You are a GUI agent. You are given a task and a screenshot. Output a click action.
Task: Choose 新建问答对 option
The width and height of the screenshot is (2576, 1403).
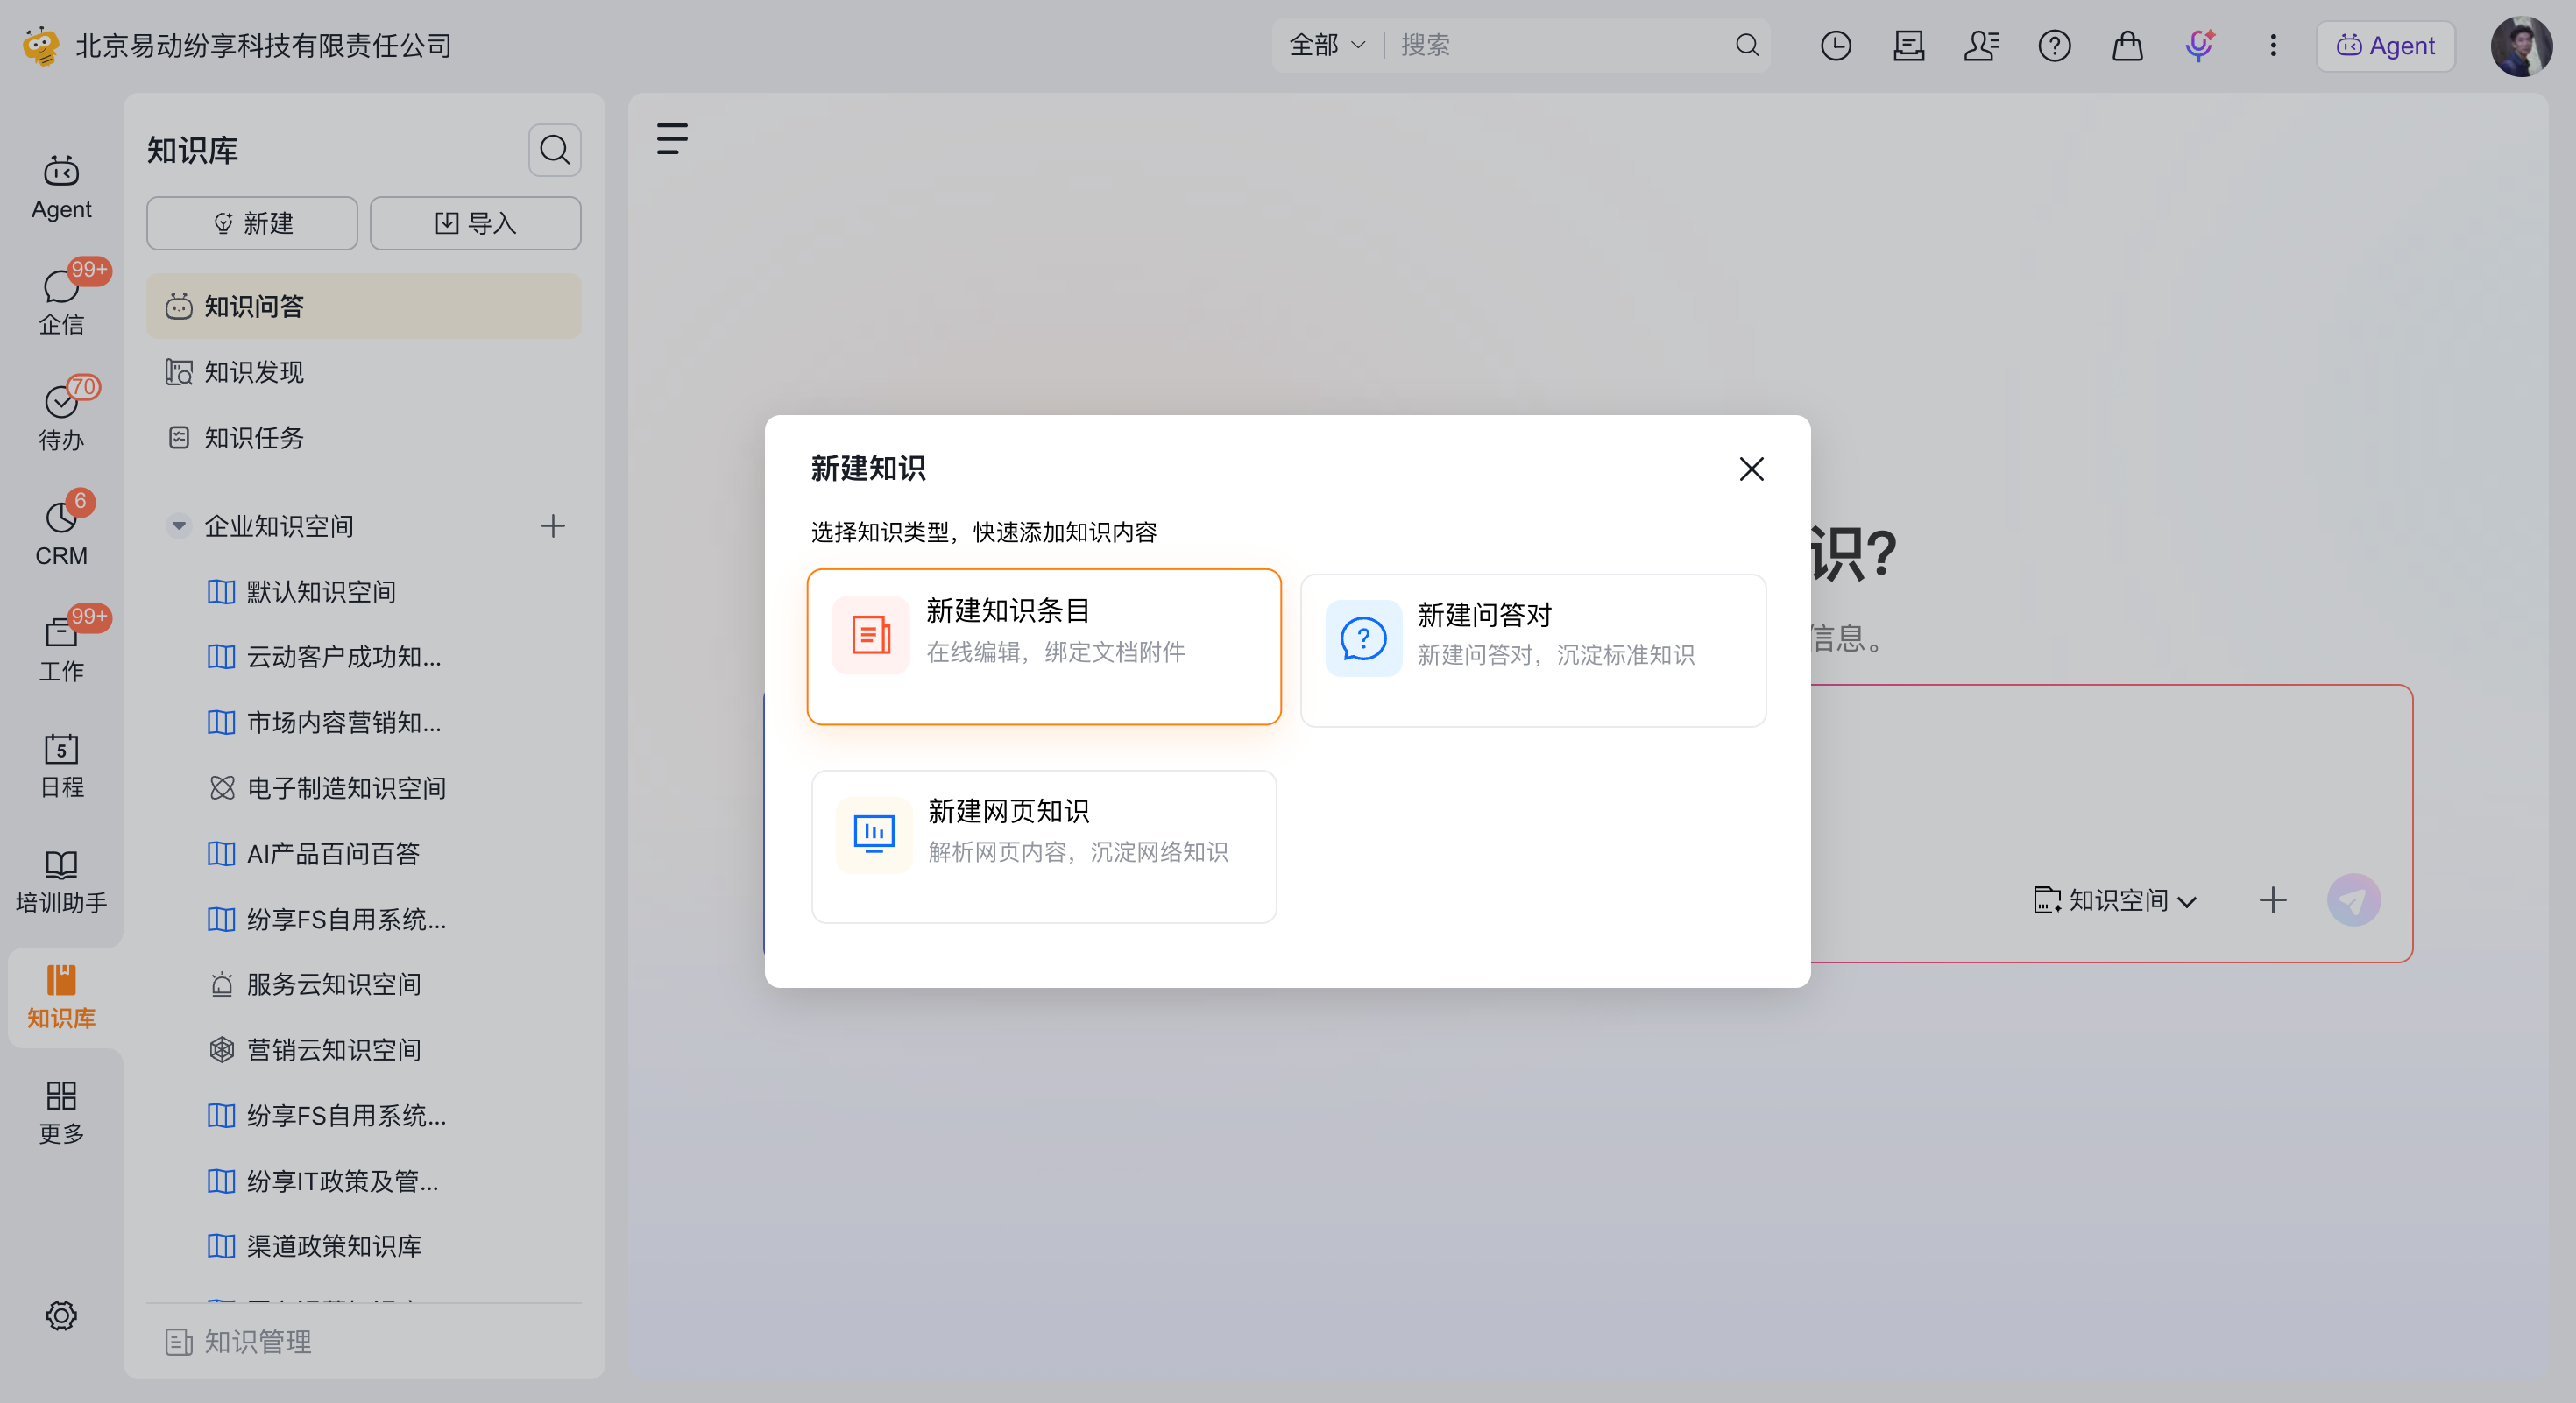pyautogui.click(x=1533, y=651)
